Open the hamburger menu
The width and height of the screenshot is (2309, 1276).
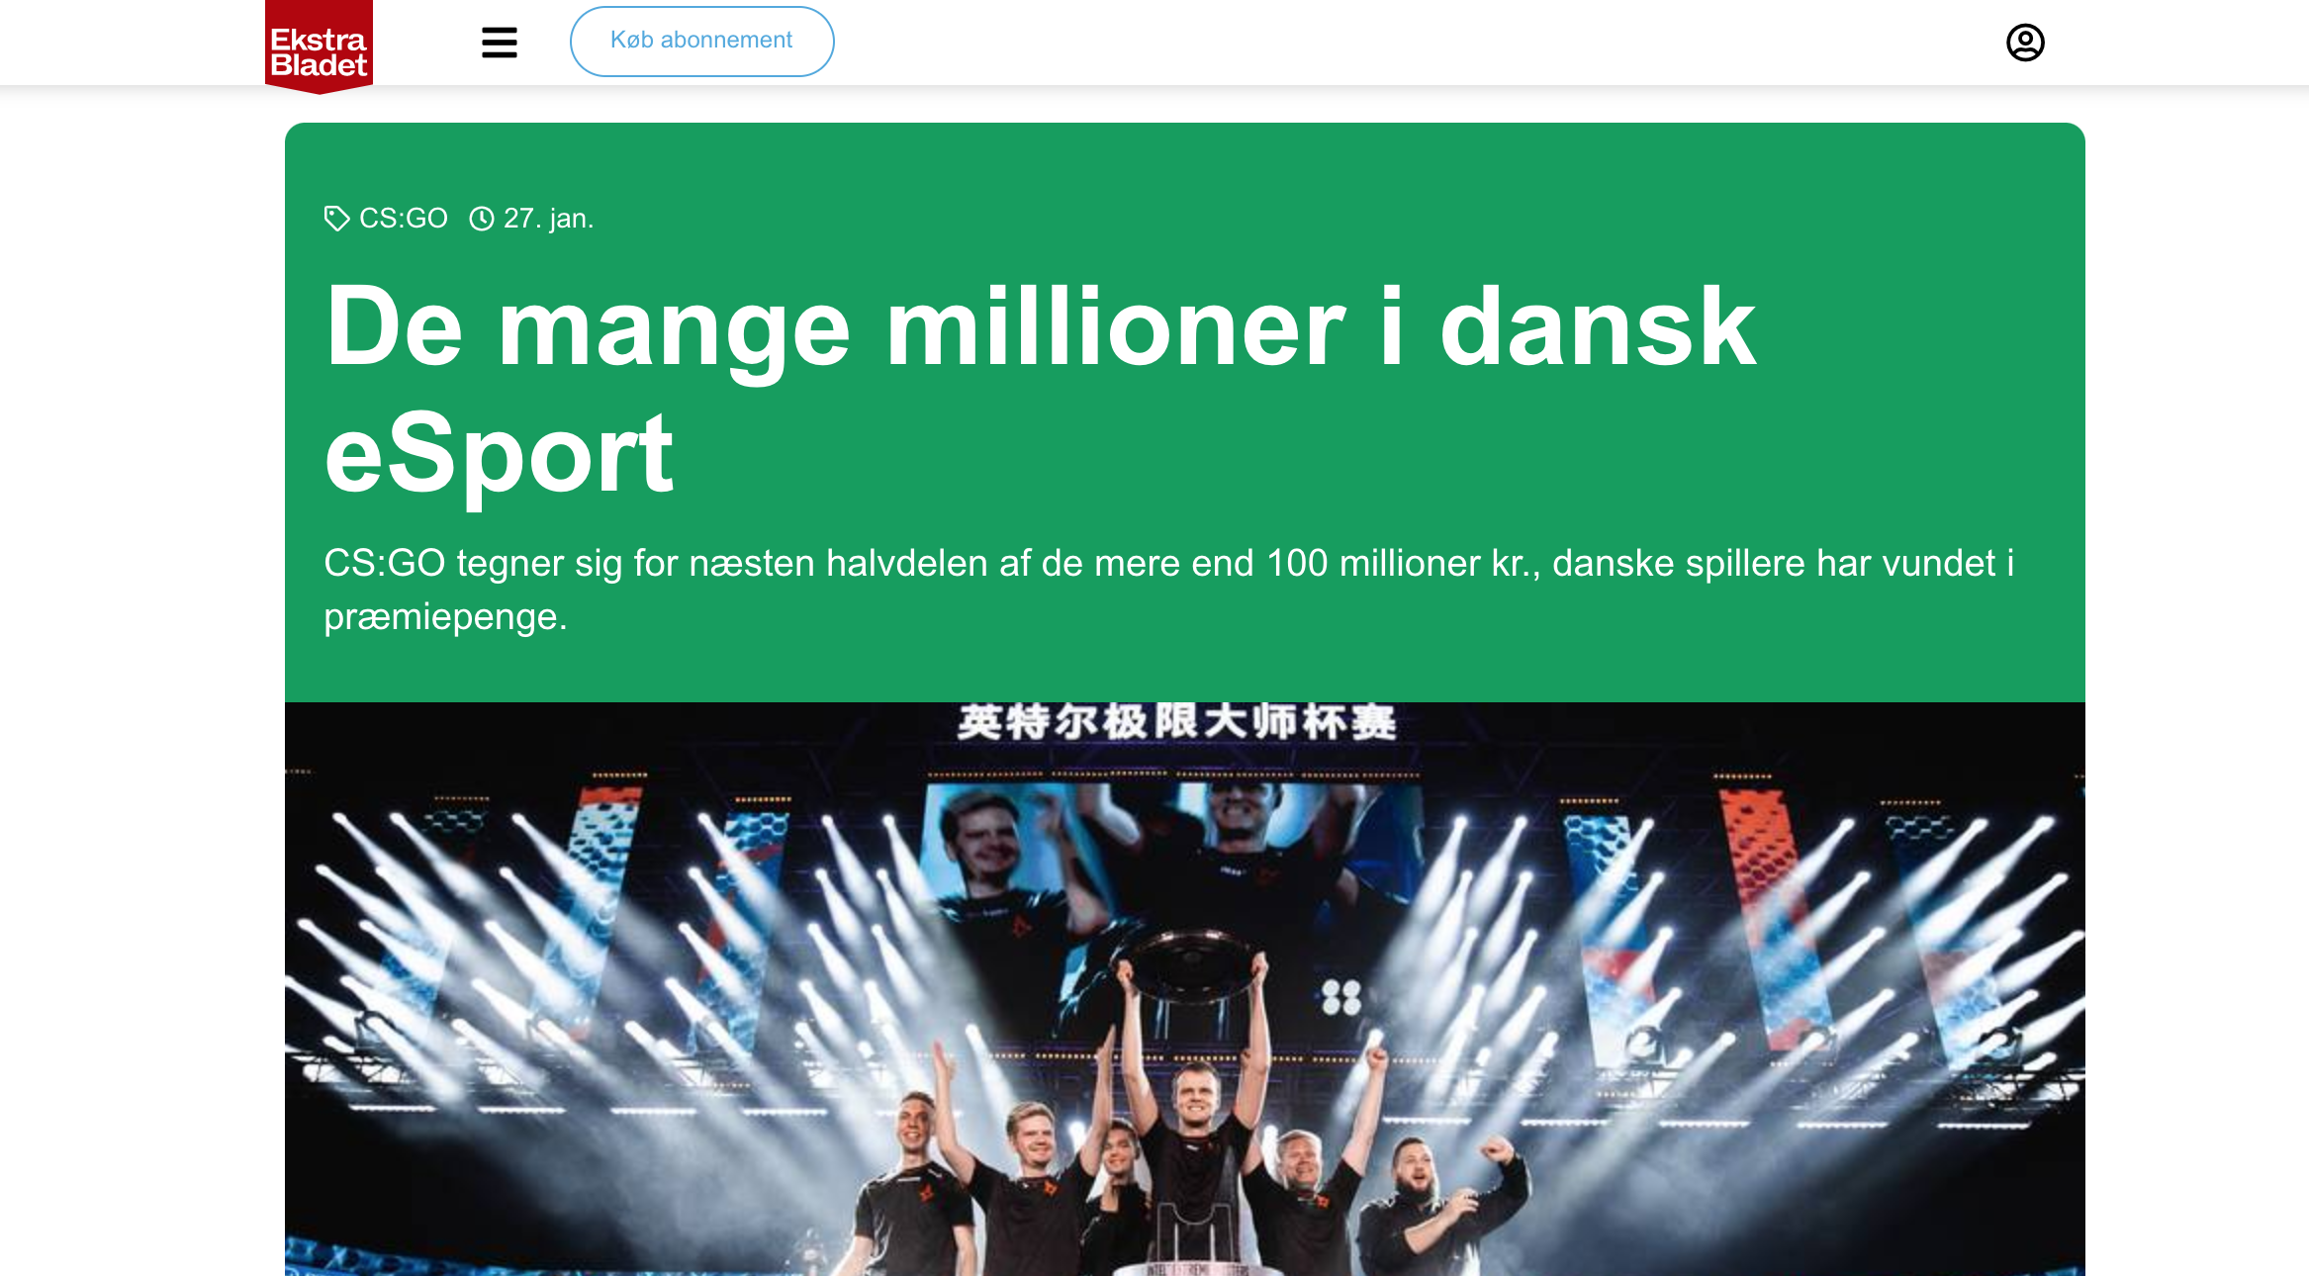(500, 43)
